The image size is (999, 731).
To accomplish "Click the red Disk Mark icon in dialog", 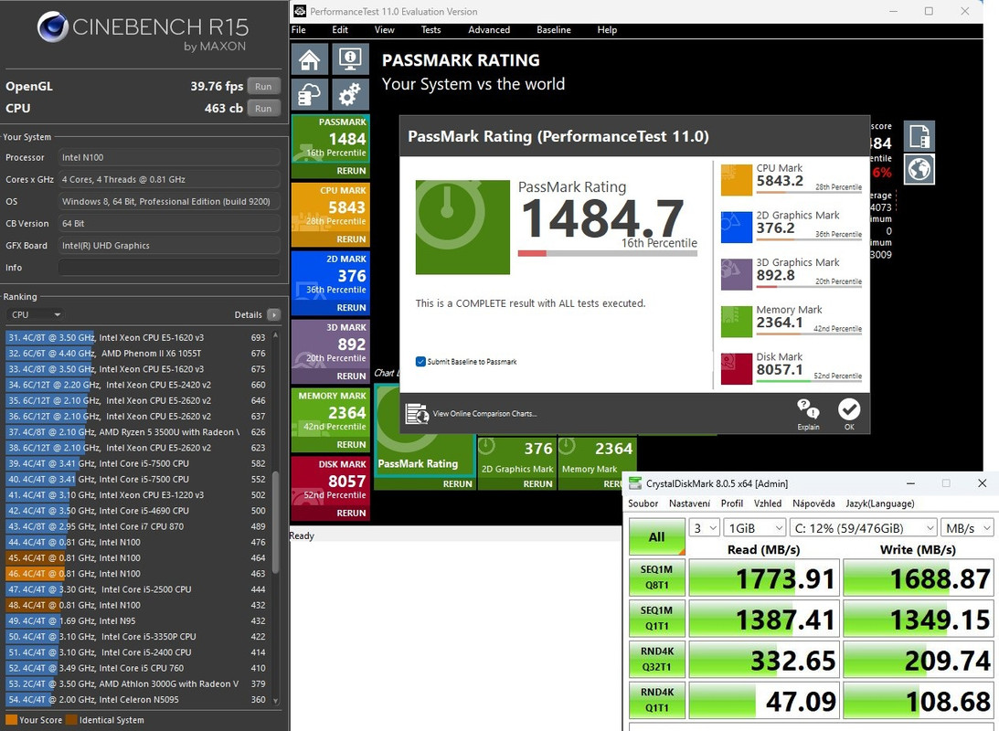I will tap(737, 368).
